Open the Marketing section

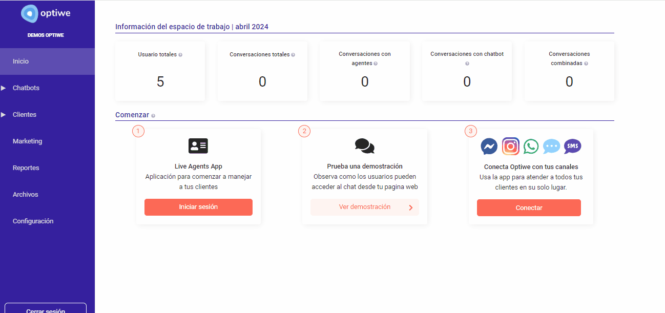[27, 141]
